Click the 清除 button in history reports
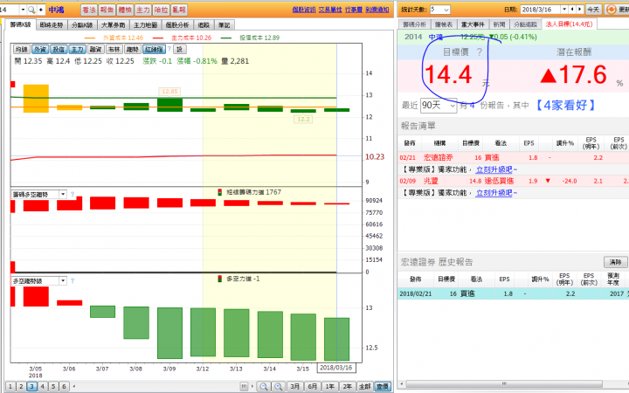The image size is (629, 393). pyautogui.click(x=615, y=262)
